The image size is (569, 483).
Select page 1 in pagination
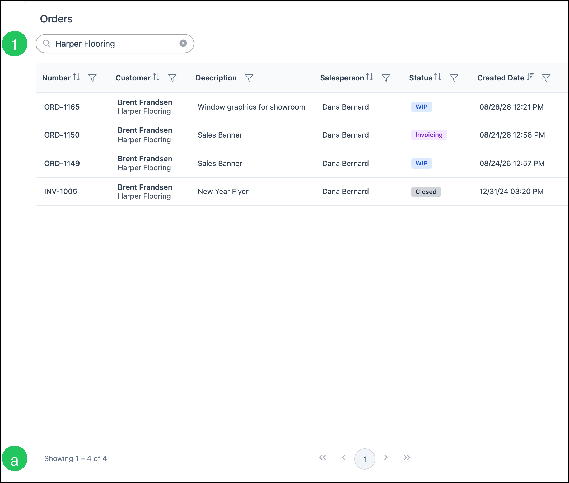click(x=365, y=459)
